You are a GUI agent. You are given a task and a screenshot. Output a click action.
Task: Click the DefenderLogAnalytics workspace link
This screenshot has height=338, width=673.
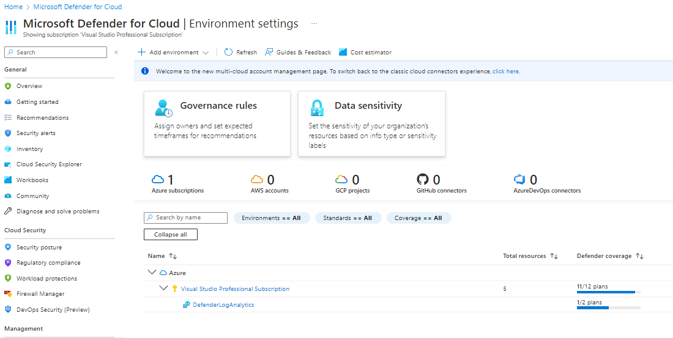click(223, 304)
